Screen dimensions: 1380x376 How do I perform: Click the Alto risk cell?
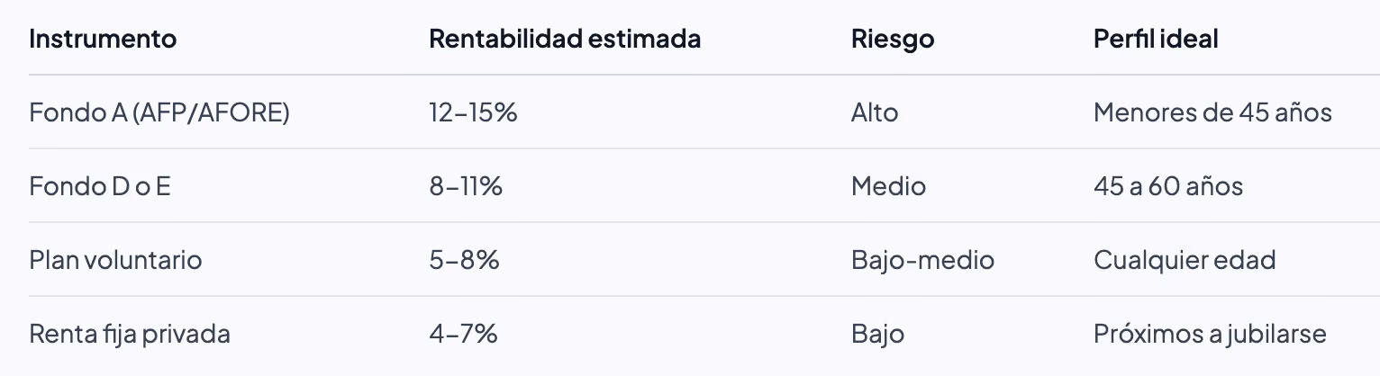point(875,112)
